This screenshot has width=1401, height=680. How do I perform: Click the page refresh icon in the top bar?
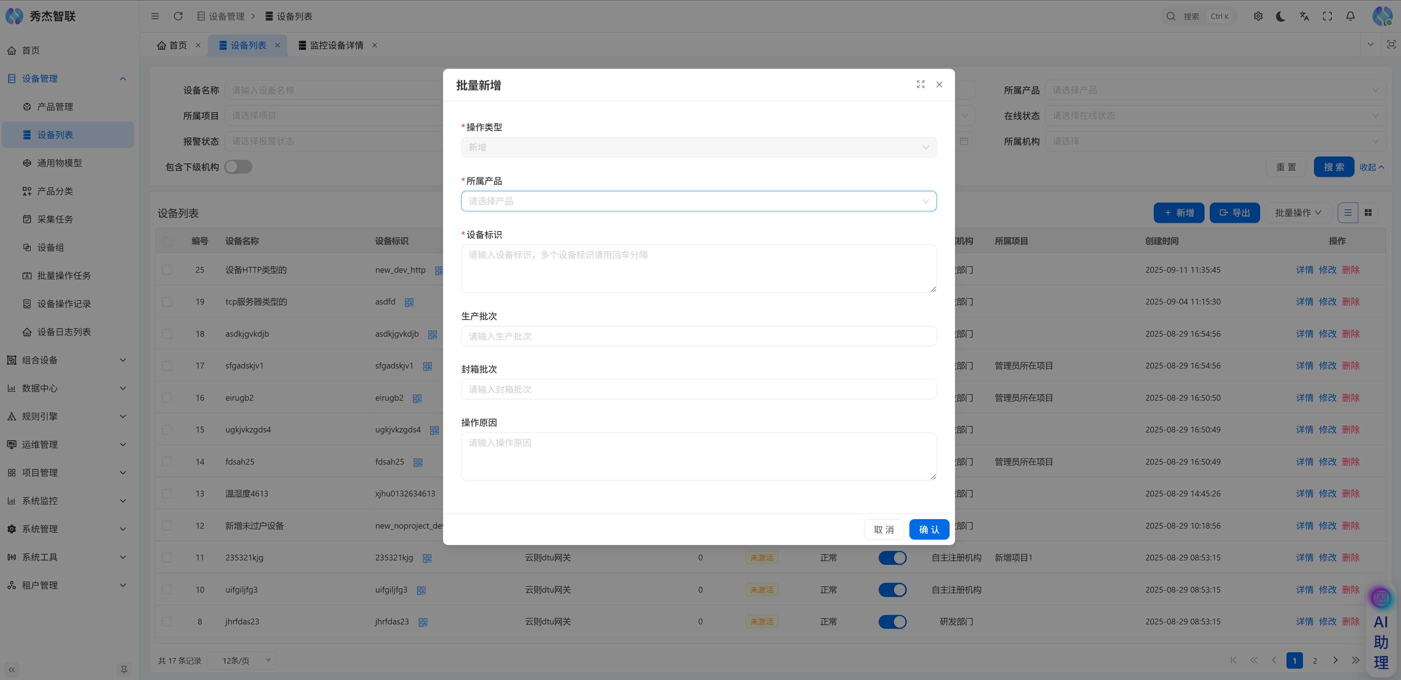coord(178,16)
